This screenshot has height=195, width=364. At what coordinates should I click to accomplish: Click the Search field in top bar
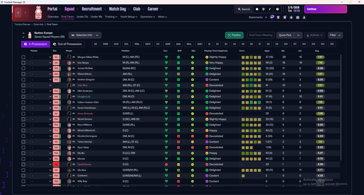point(244,9)
